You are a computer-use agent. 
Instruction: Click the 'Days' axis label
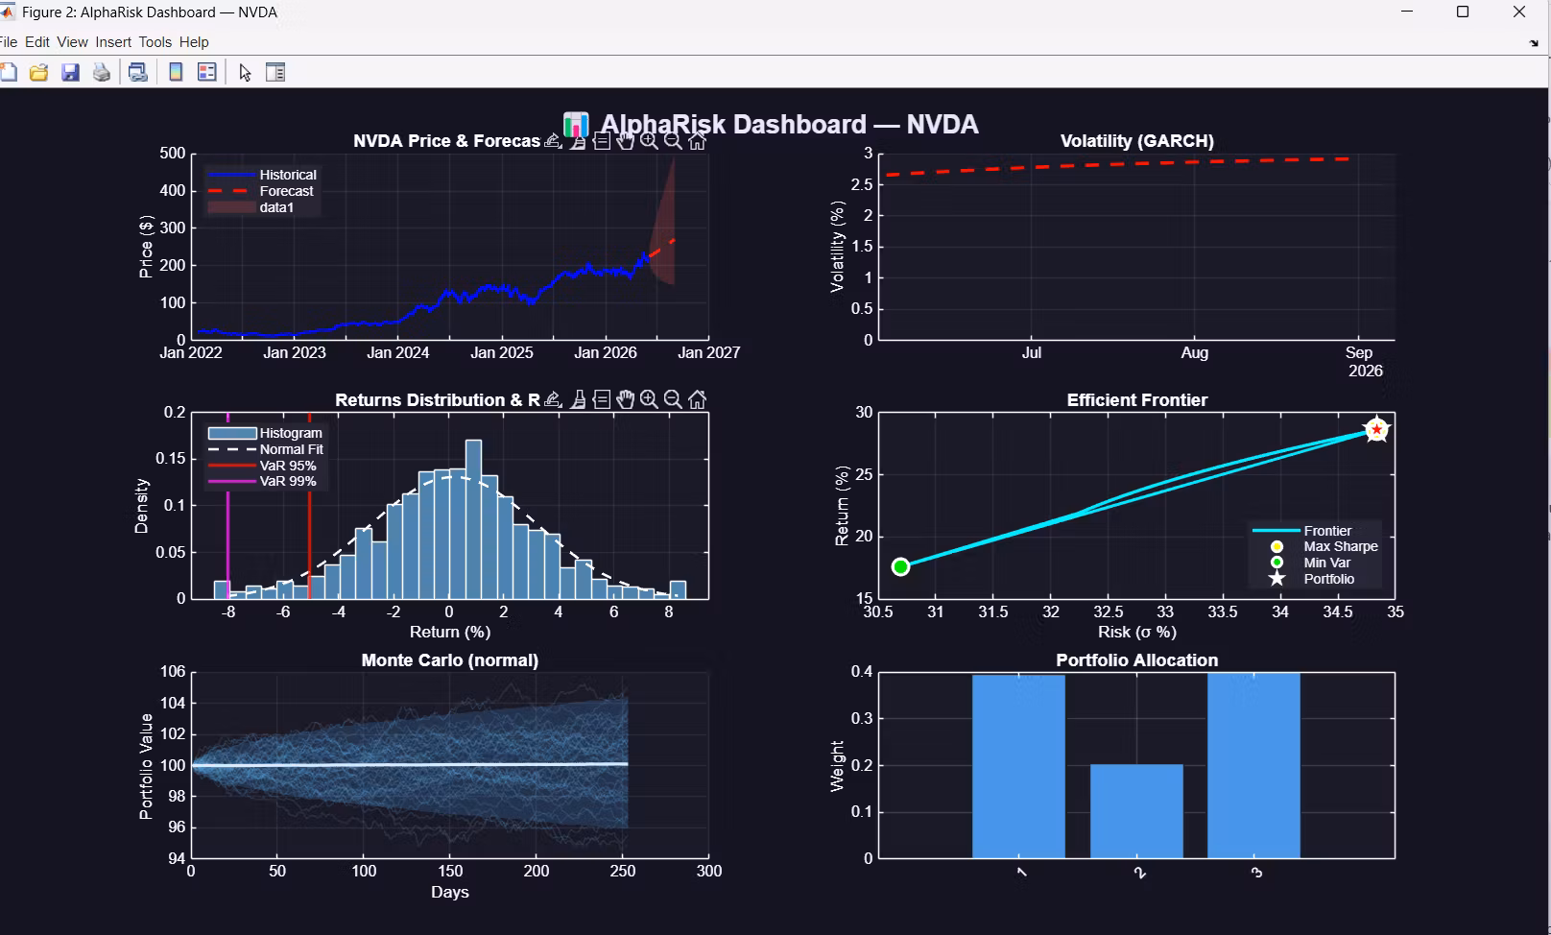pyautogui.click(x=450, y=892)
